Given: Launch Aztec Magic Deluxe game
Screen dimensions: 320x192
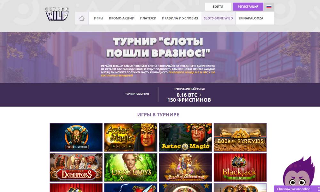Looking at the screenshot, I should tap(131, 137).
